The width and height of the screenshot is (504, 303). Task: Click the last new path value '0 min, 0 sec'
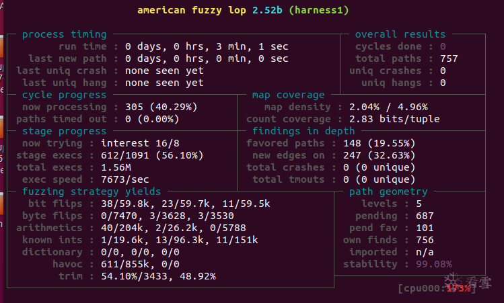[x=252, y=58]
